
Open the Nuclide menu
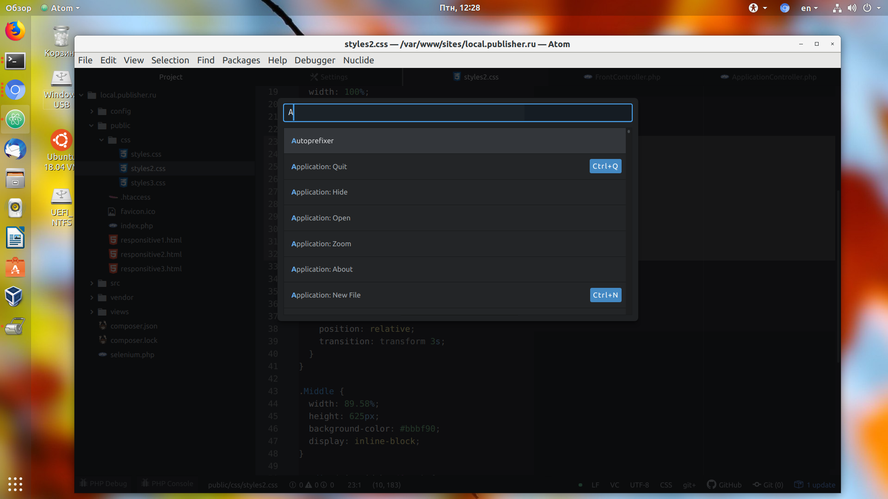point(358,60)
